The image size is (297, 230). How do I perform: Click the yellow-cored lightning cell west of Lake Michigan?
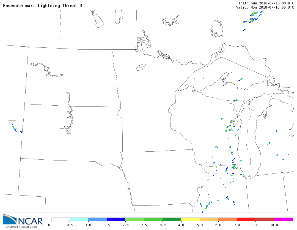tap(232, 121)
